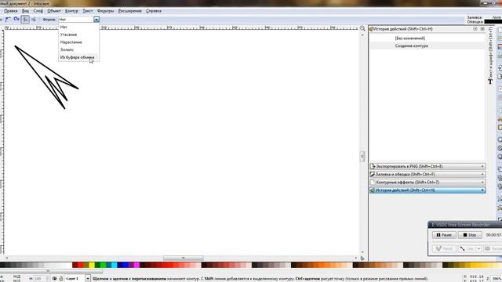Pick the green palette swatch

pos(103,265)
